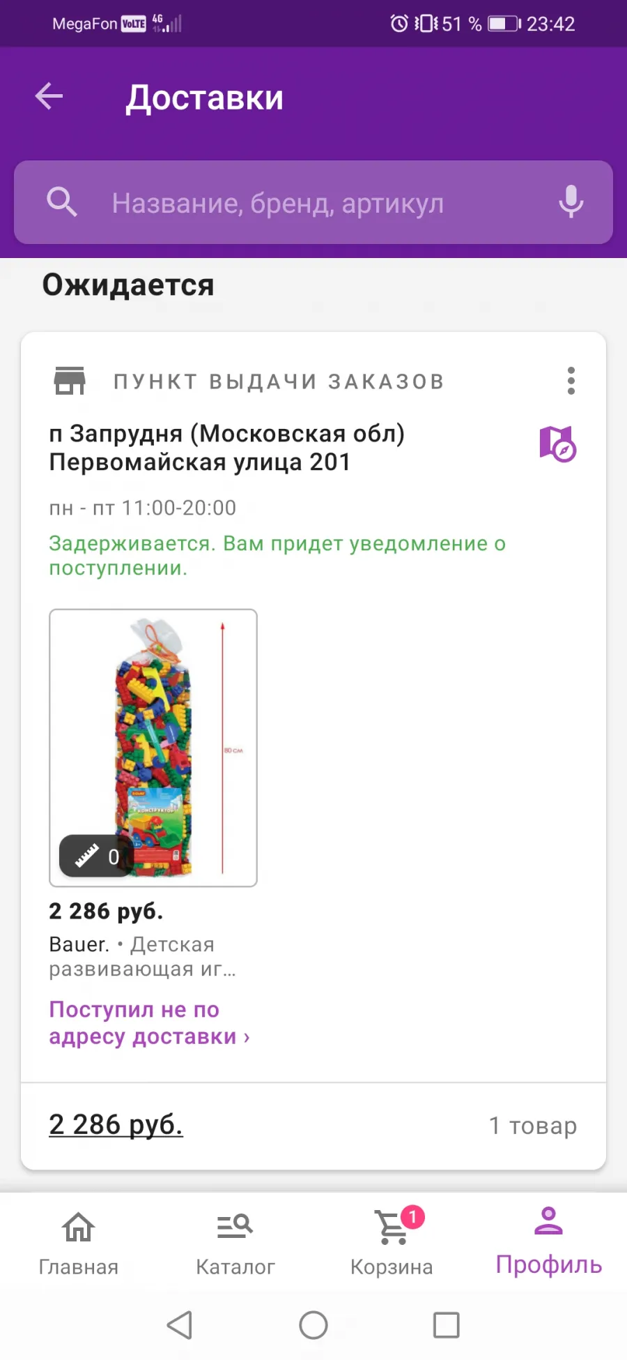Switch to the Каталог tab
This screenshot has width=627, height=1360.
[235, 1243]
